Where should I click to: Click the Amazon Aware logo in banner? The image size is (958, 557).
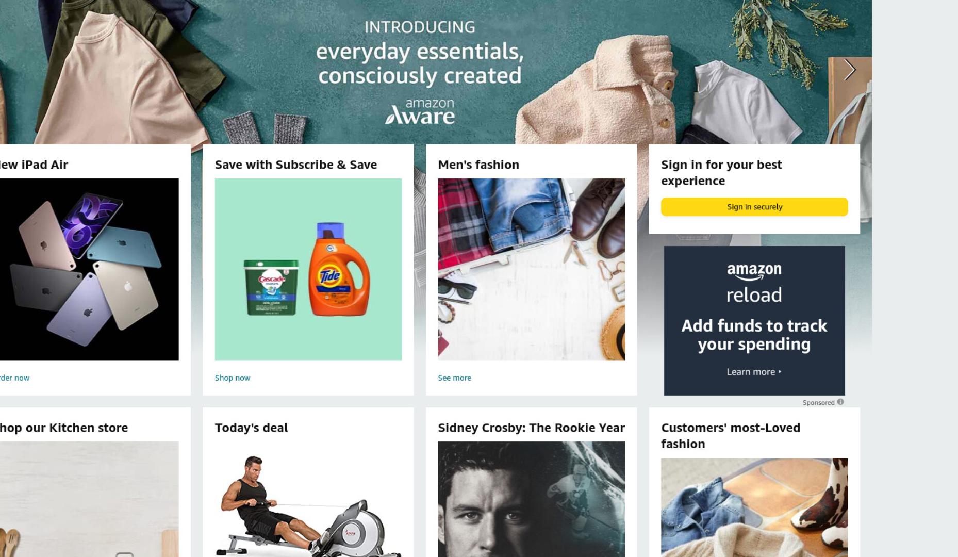click(420, 111)
